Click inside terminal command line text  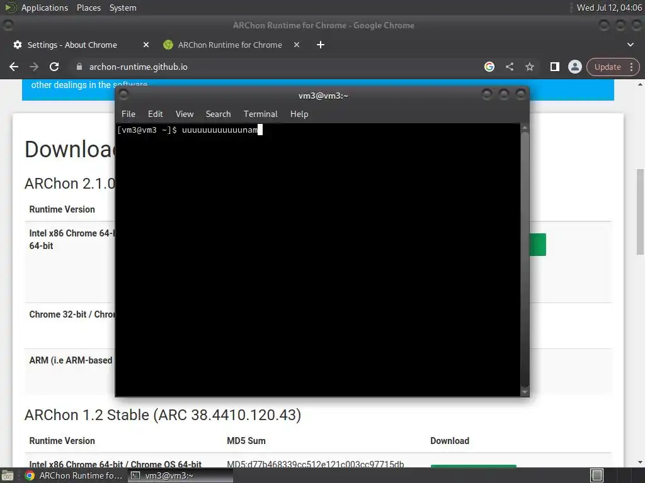220,130
